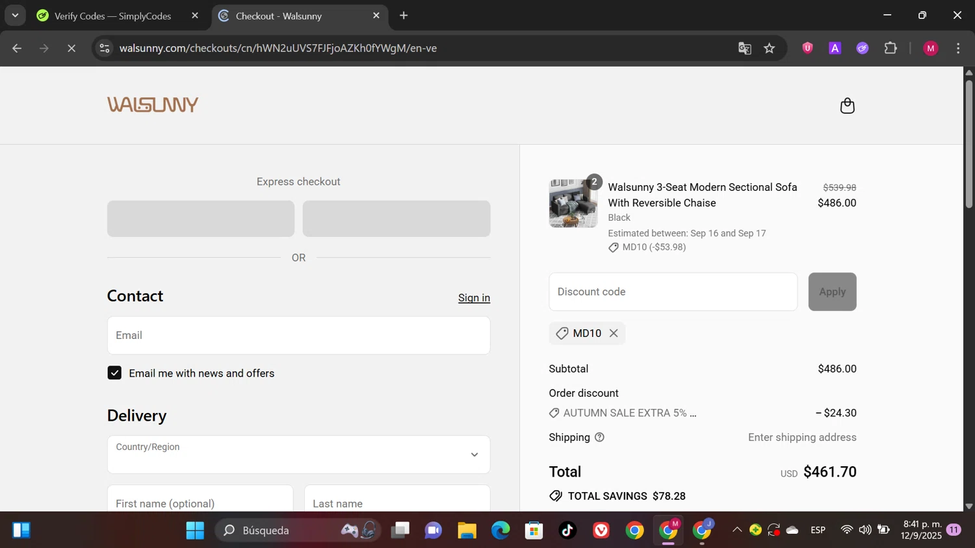Focus the Discount code field

coord(673,292)
